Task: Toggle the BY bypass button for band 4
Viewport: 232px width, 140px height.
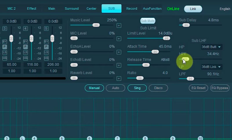Action: (x=26, y=42)
